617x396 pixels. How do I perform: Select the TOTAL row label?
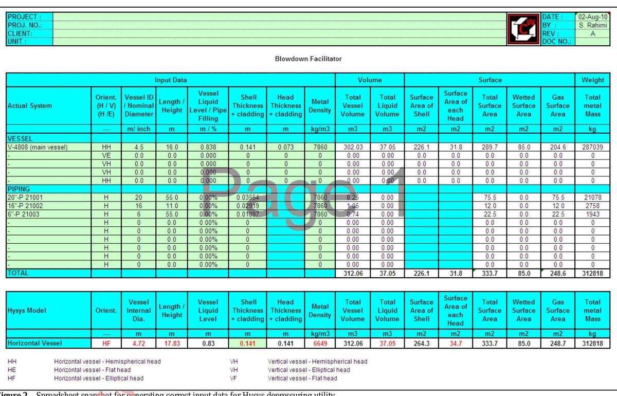click(x=49, y=273)
